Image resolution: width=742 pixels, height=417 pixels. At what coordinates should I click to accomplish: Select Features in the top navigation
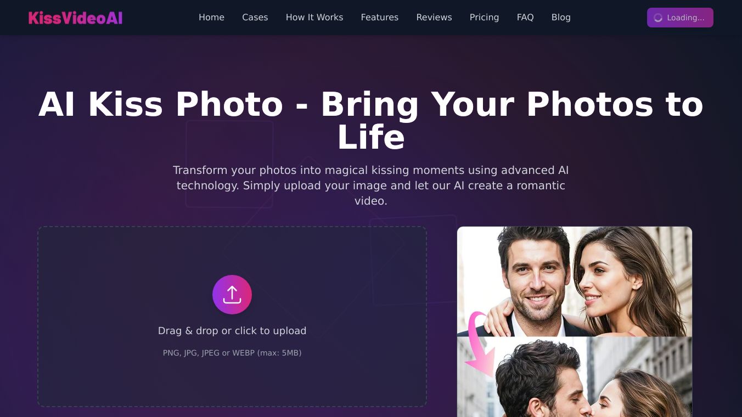tap(380, 18)
